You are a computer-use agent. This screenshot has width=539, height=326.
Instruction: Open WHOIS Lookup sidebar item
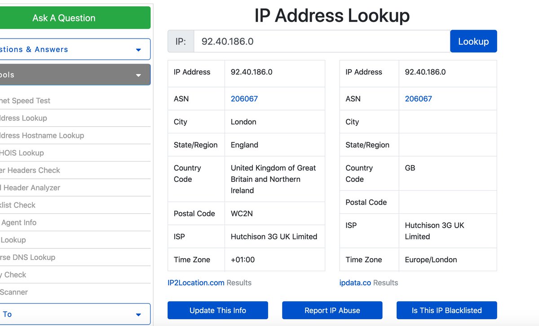point(22,153)
